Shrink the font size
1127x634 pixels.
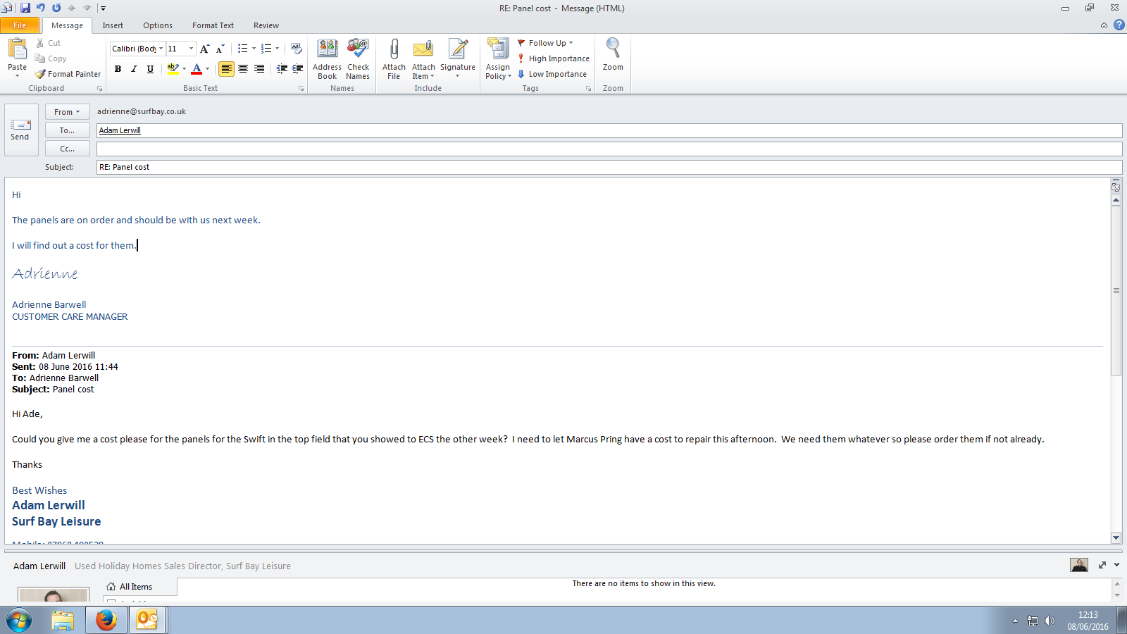220,49
